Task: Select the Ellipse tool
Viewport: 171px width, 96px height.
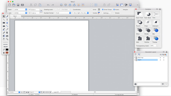Action: point(4,26)
